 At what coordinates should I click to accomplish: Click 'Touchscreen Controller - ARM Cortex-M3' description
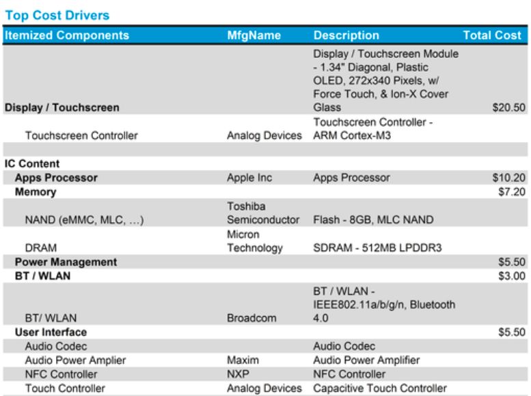pyautogui.click(x=373, y=128)
